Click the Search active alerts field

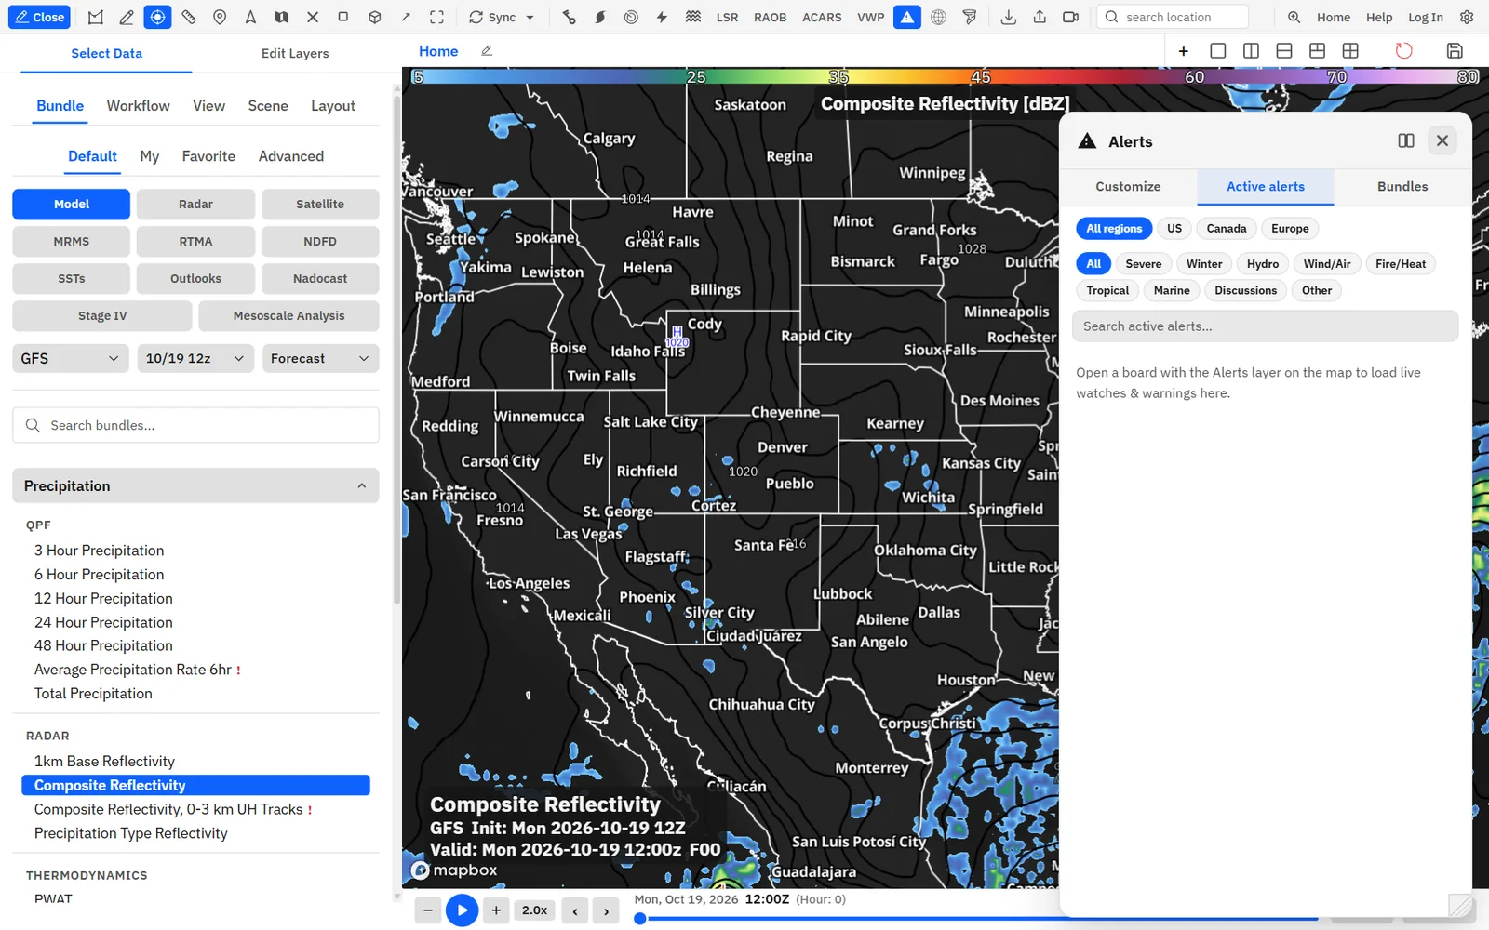pyautogui.click(x=1265, y=326)
